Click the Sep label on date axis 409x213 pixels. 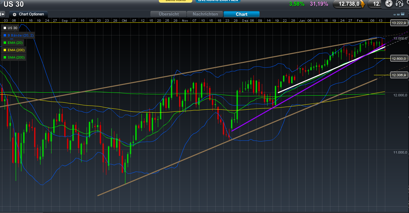click(65, 20)
